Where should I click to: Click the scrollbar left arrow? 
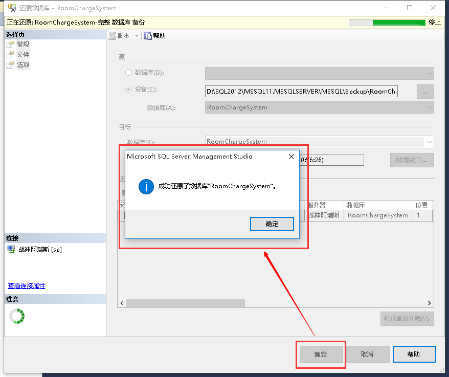(x=122, y=303)
